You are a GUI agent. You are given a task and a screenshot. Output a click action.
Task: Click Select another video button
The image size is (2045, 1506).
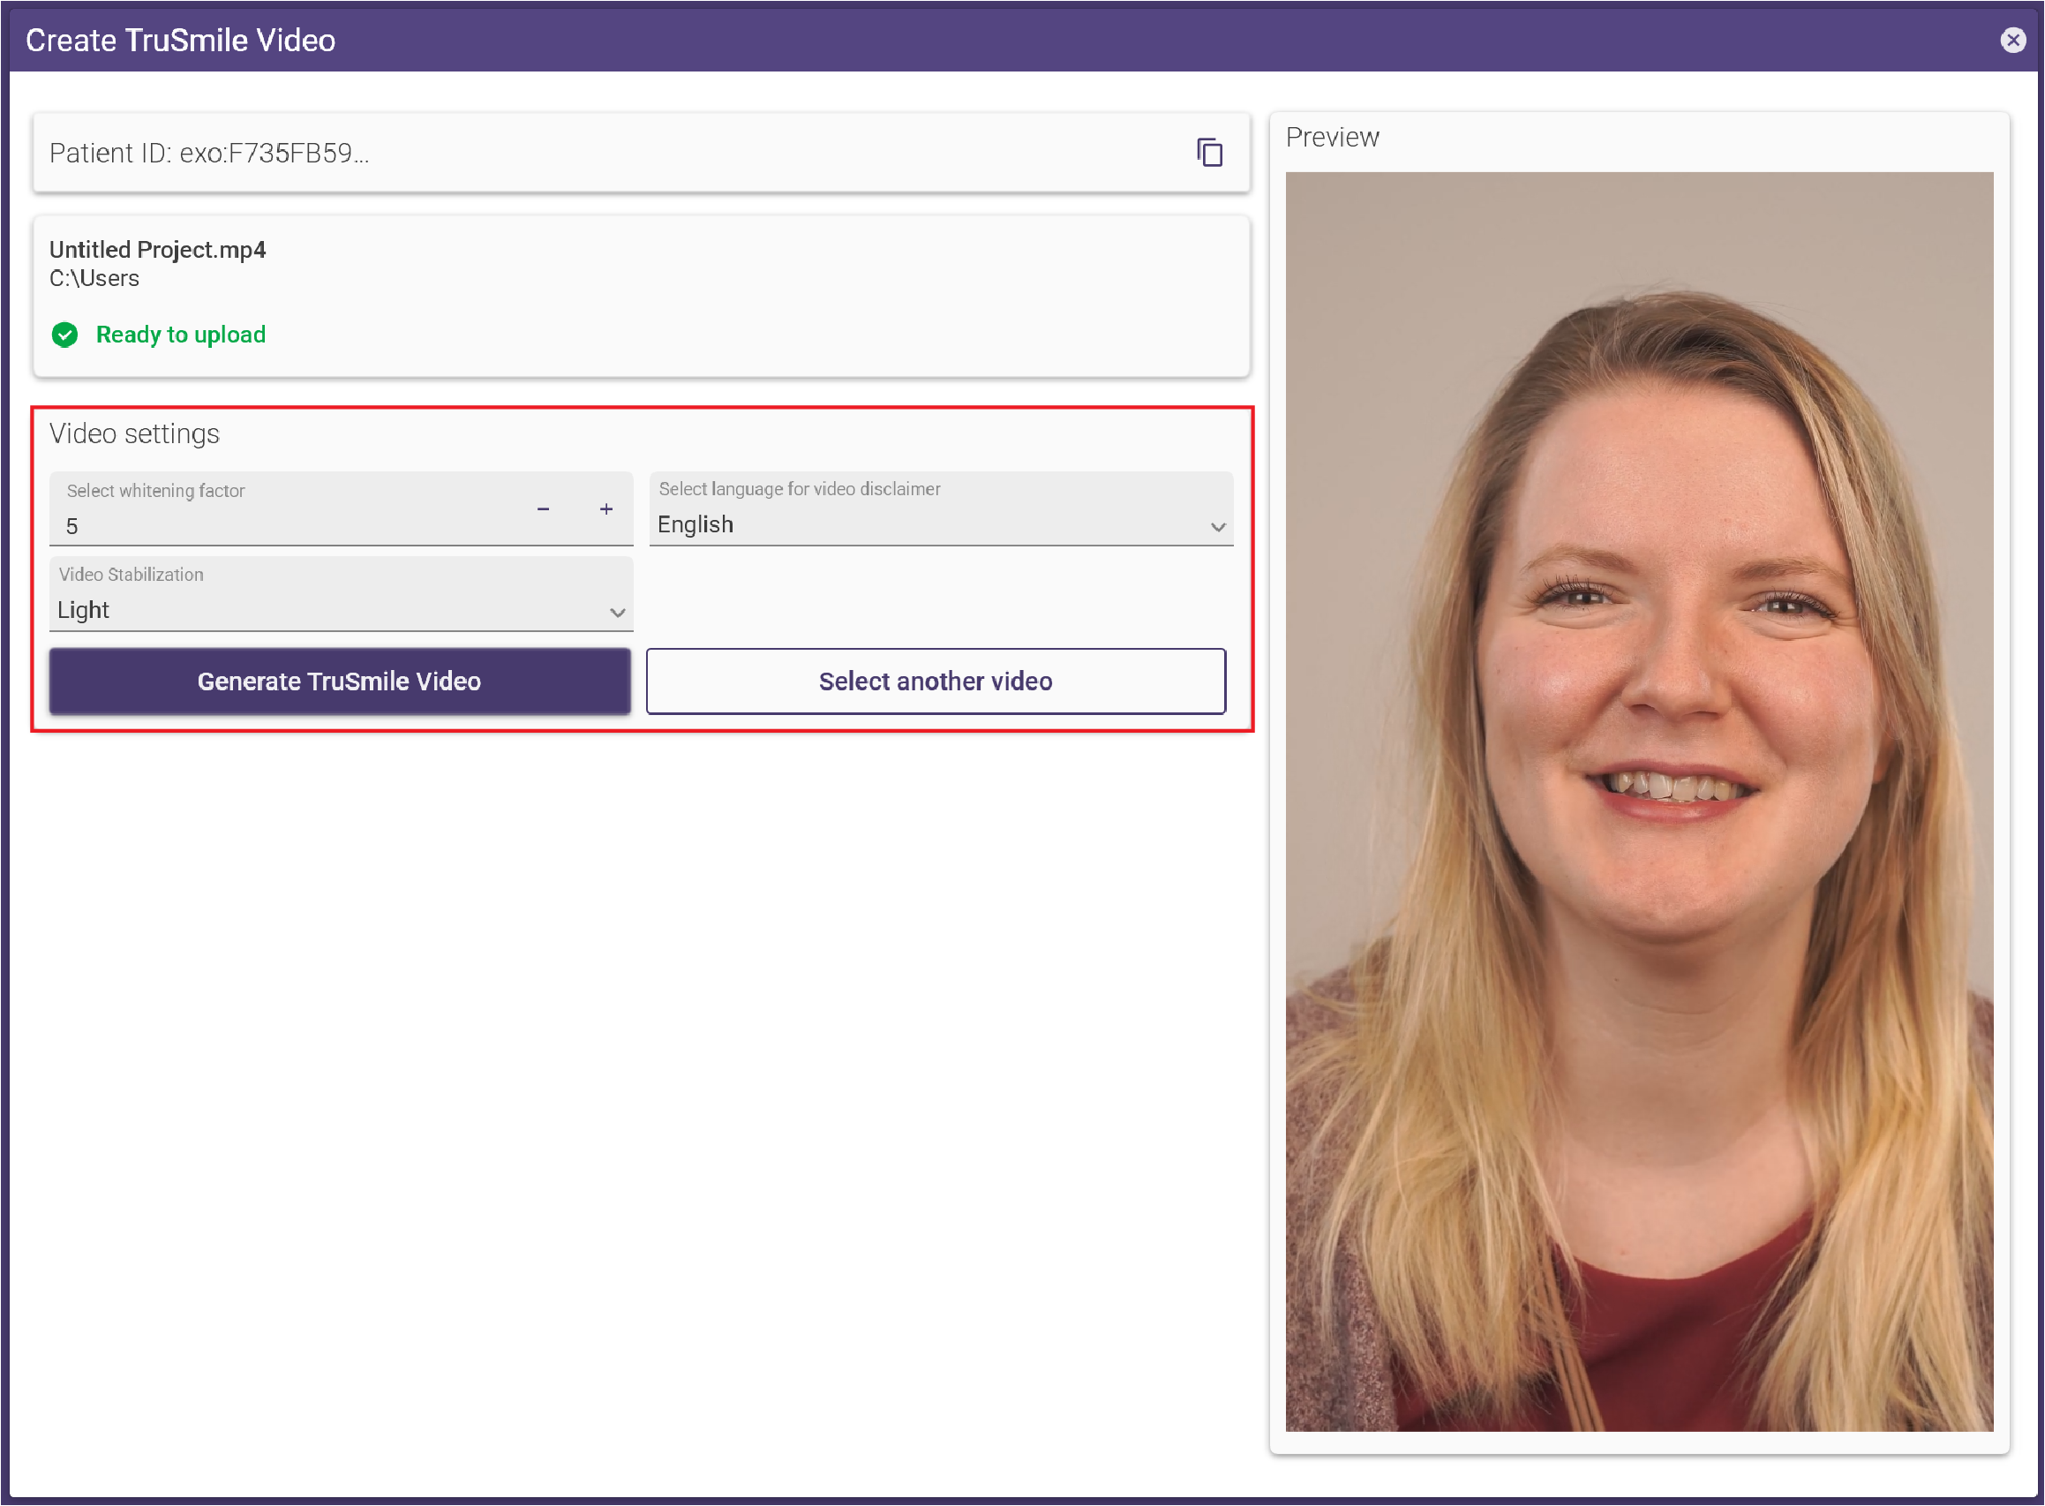click(x=936, y=681)
